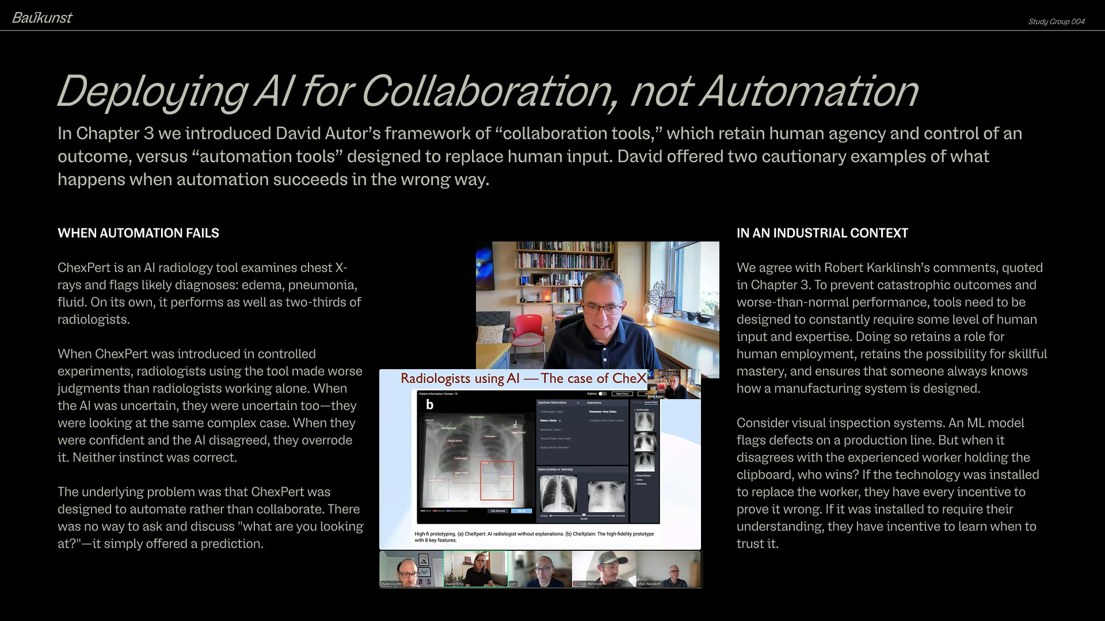Click the Current marker on Unlikely-Definitely slider
This screenshot has width=1105, height=621.
click(x=584, y=515)
